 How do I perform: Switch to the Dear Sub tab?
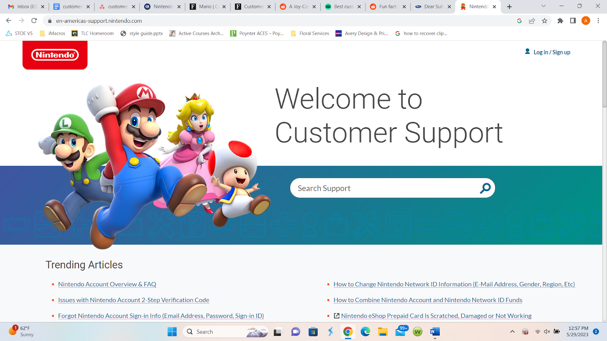pyautogui.click(x=432, y=6)
